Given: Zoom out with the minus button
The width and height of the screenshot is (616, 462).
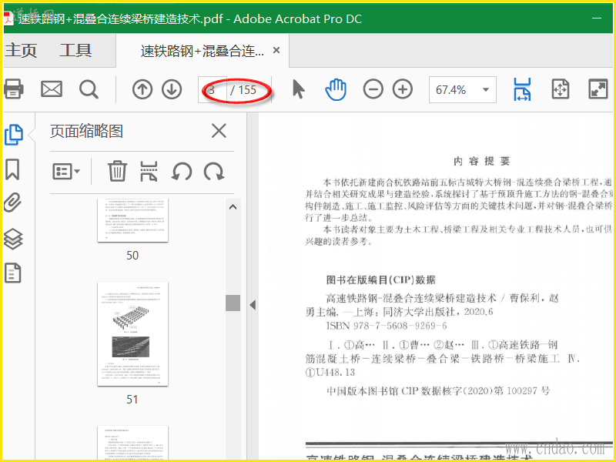Looking at the screenshot, I should [373, 89].
